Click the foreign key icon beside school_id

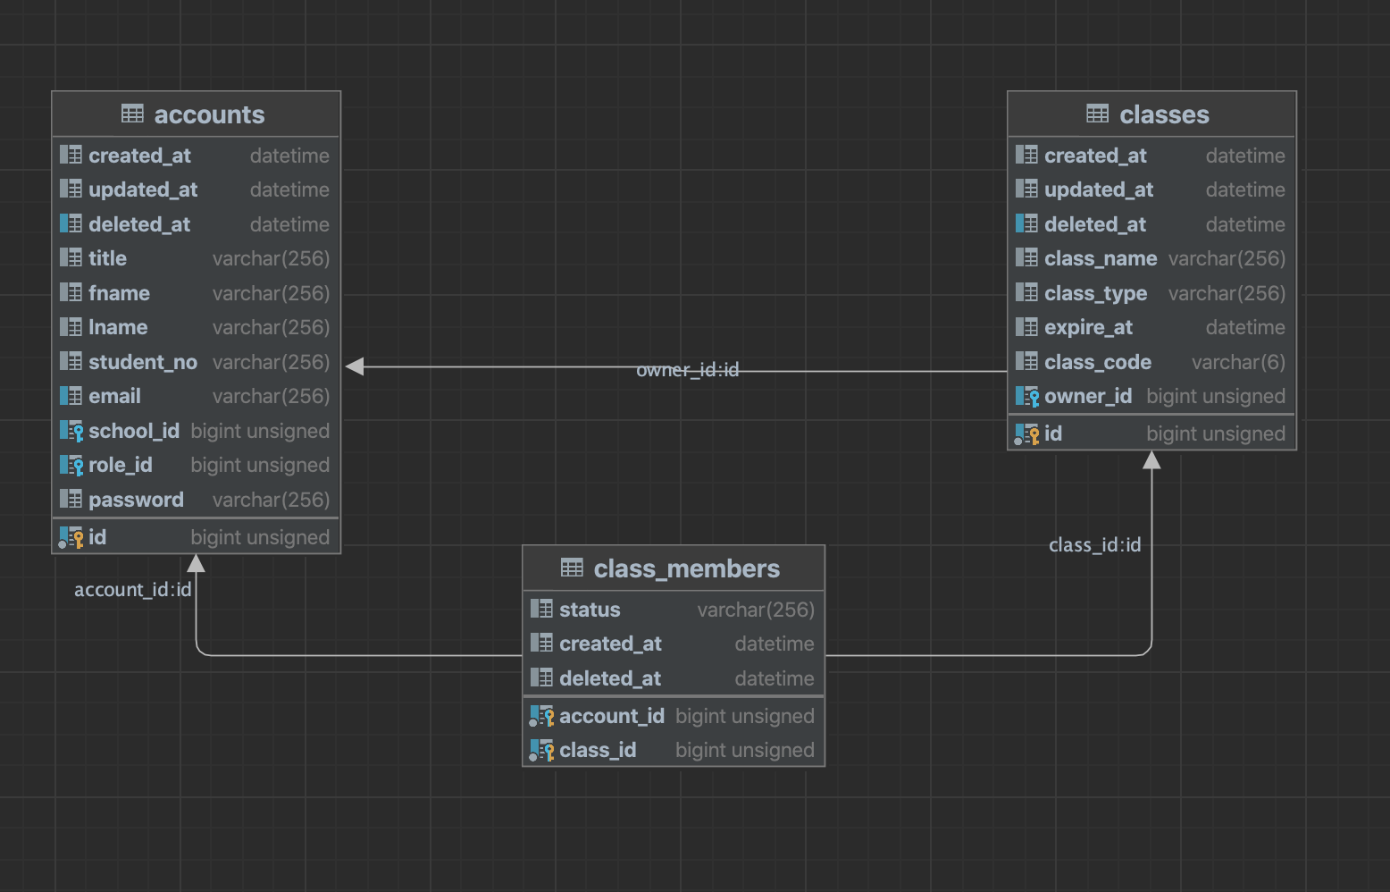[x=71, y=430]
